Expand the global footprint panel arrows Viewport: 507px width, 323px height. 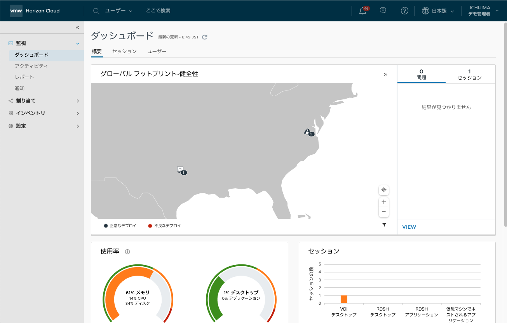(x=385, y=75)
